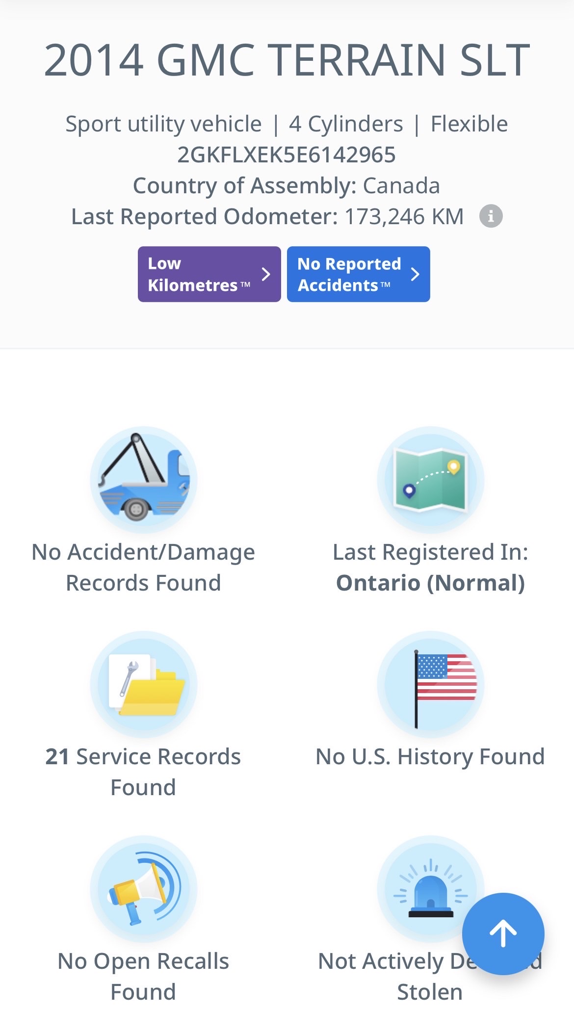574x1036 pixels.
Task: Click the map registration icon
Action: [x=430, y=479]
